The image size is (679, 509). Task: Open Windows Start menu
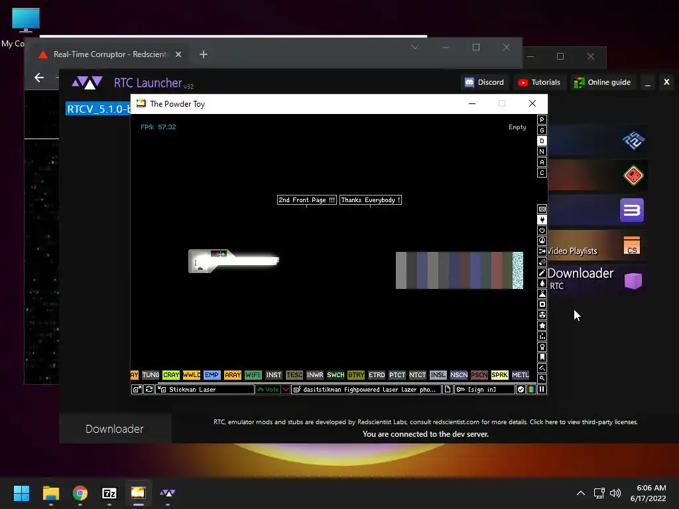(x=21, y=493)
